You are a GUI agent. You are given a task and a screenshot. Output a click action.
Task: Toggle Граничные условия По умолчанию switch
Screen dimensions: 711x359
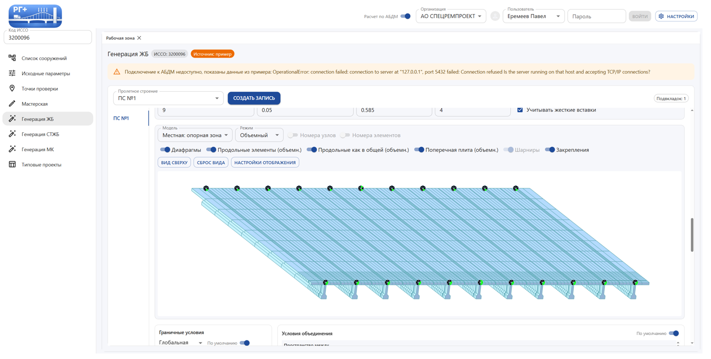pyautogui.click(x=245, y=343)
